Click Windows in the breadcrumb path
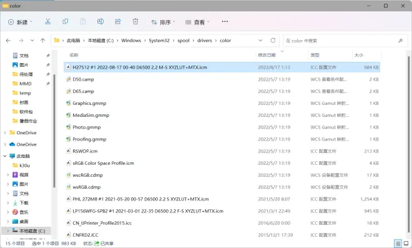Viewport: 412px width, 248px height. click(x=131, y=41)
